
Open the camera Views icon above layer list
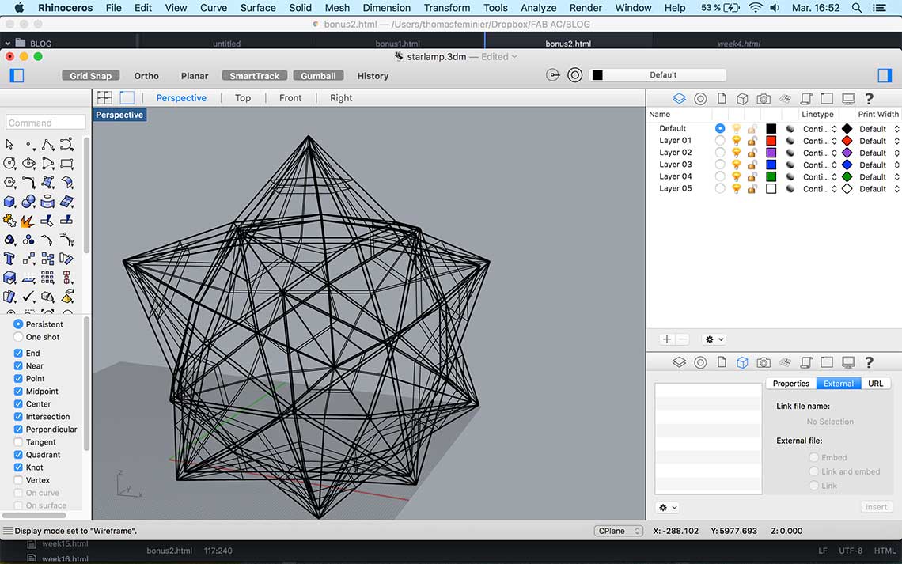764,98
